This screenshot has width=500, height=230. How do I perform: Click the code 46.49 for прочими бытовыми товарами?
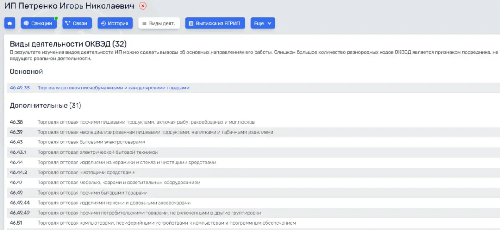tap(16, 193)
